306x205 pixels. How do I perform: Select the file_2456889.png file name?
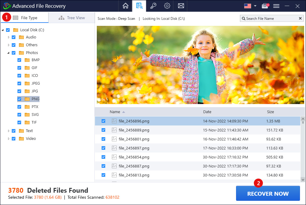134,130
